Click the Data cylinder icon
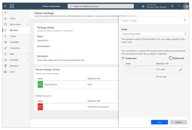192x130 pixels. [5, 54]
